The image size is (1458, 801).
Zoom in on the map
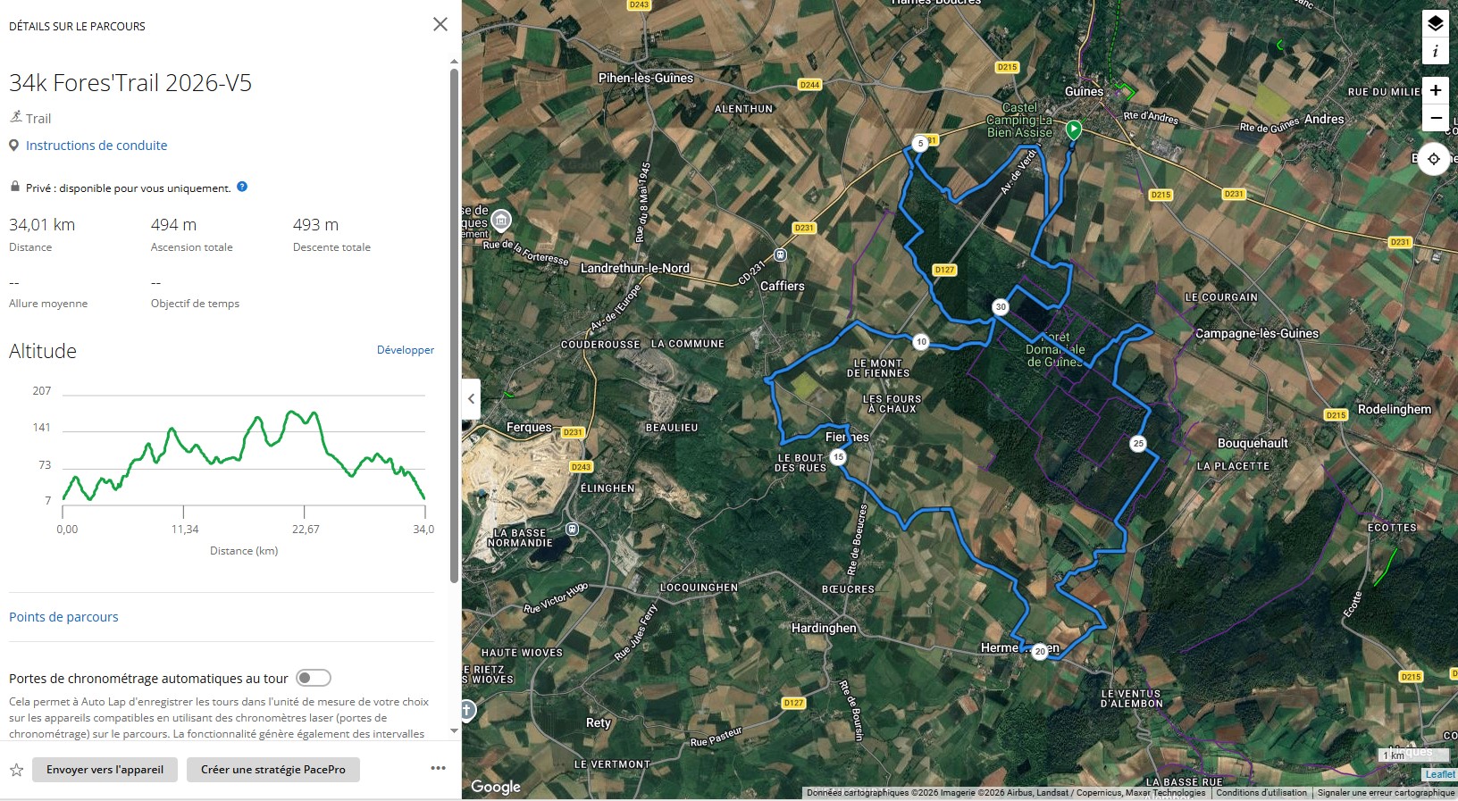click(x=1435, y=90)
